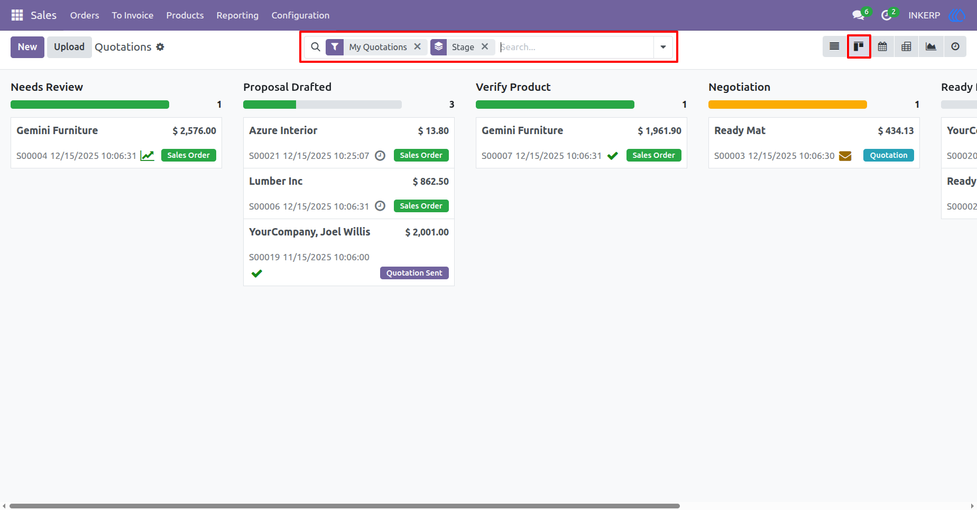Click the Quotation Sent status badge
The width and height of the screenshot is (977, 510).
coord(414,273)
